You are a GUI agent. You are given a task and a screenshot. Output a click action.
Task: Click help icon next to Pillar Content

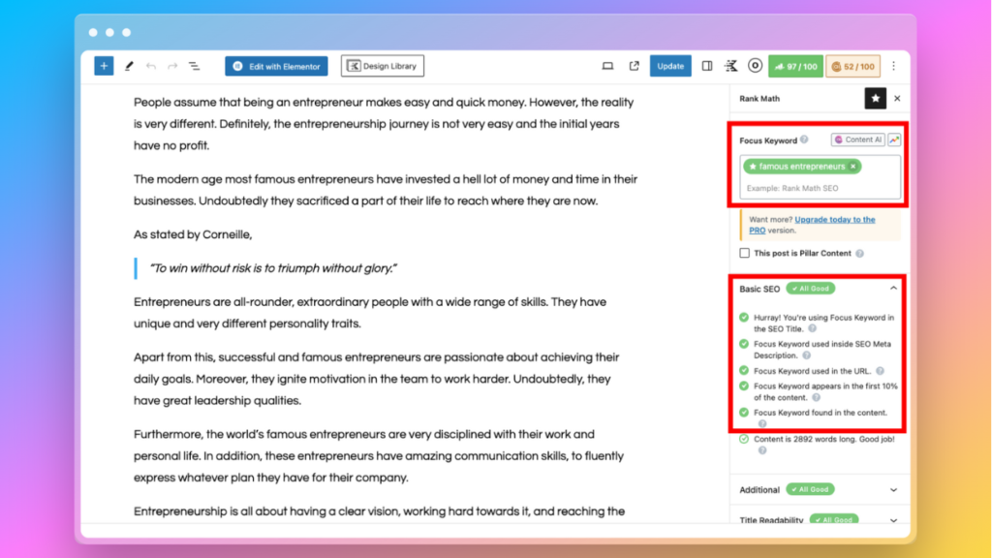tap(860, 253)
